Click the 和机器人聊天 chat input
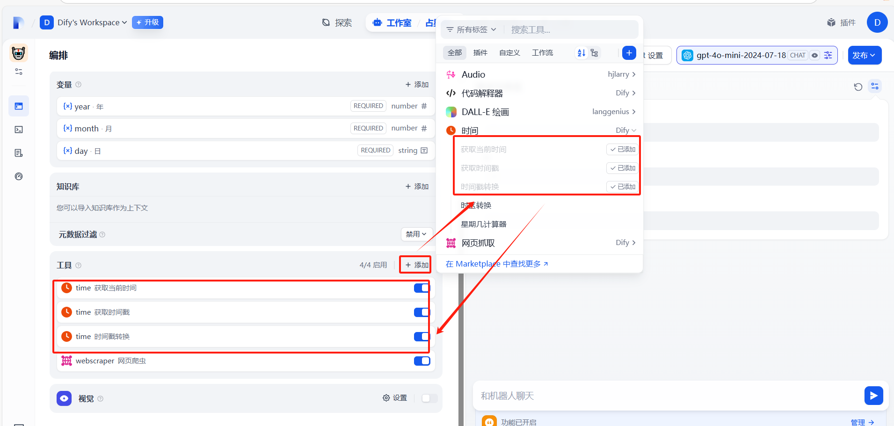The height and width of the screenshot is (426, 894). (668, 396)
